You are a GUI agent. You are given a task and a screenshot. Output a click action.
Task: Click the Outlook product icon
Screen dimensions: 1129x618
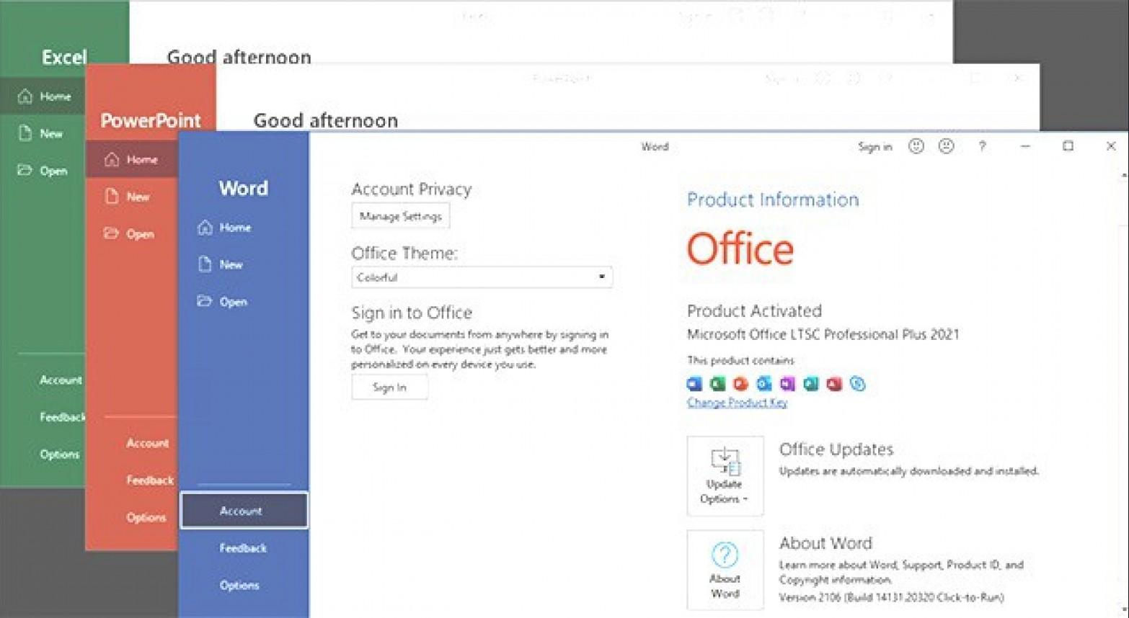[x=764, y=384]
